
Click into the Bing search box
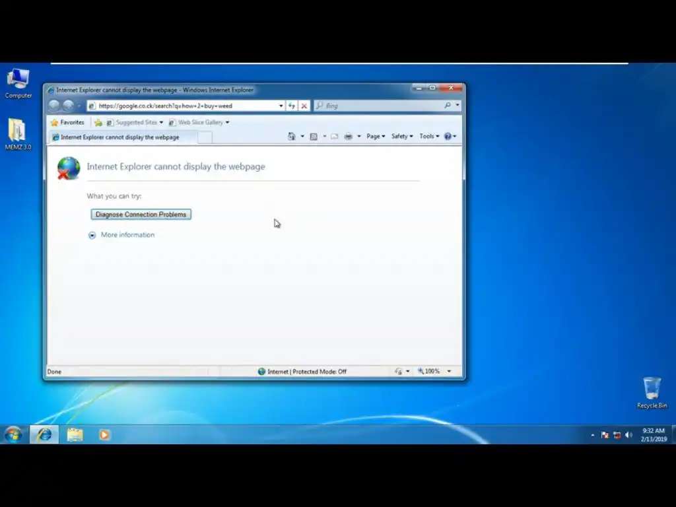point(382,106)
